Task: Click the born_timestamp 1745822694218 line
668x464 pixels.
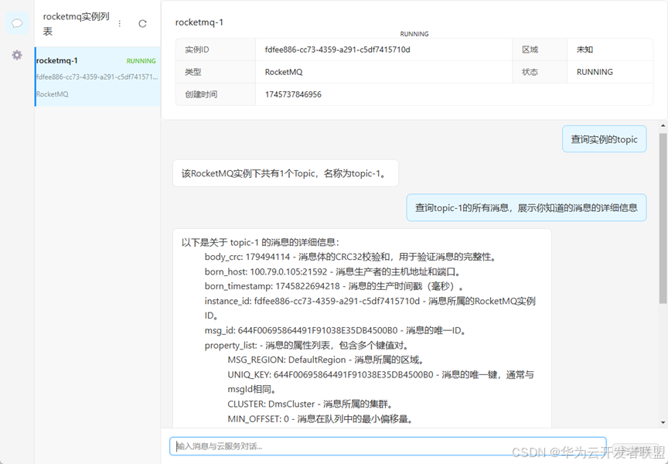Action: 333,286
